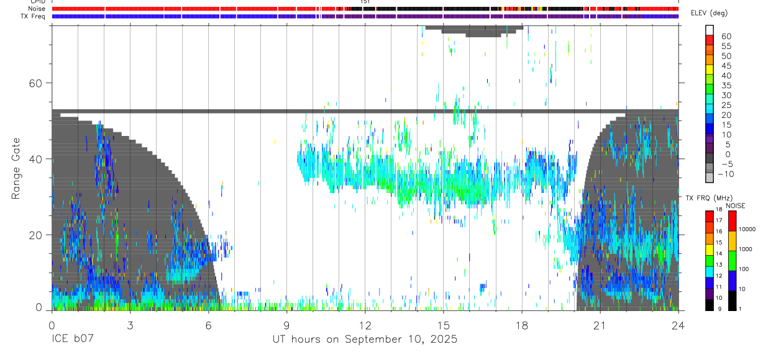Click the 10000 label on NOISE legend
This screenshot has height=352, width=763.
[747, 230]
